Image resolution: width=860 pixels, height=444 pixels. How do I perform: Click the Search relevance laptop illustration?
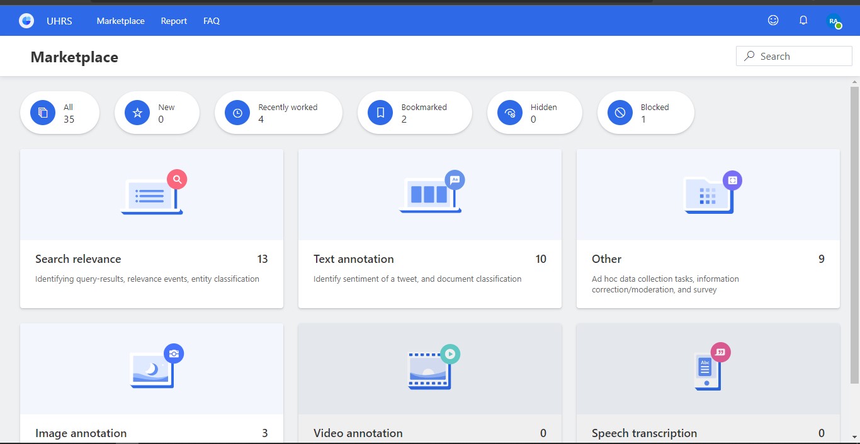coord(152,193)
